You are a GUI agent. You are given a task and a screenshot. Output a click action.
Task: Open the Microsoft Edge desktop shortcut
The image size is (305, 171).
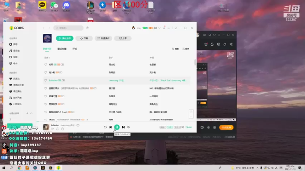point(127,7)
